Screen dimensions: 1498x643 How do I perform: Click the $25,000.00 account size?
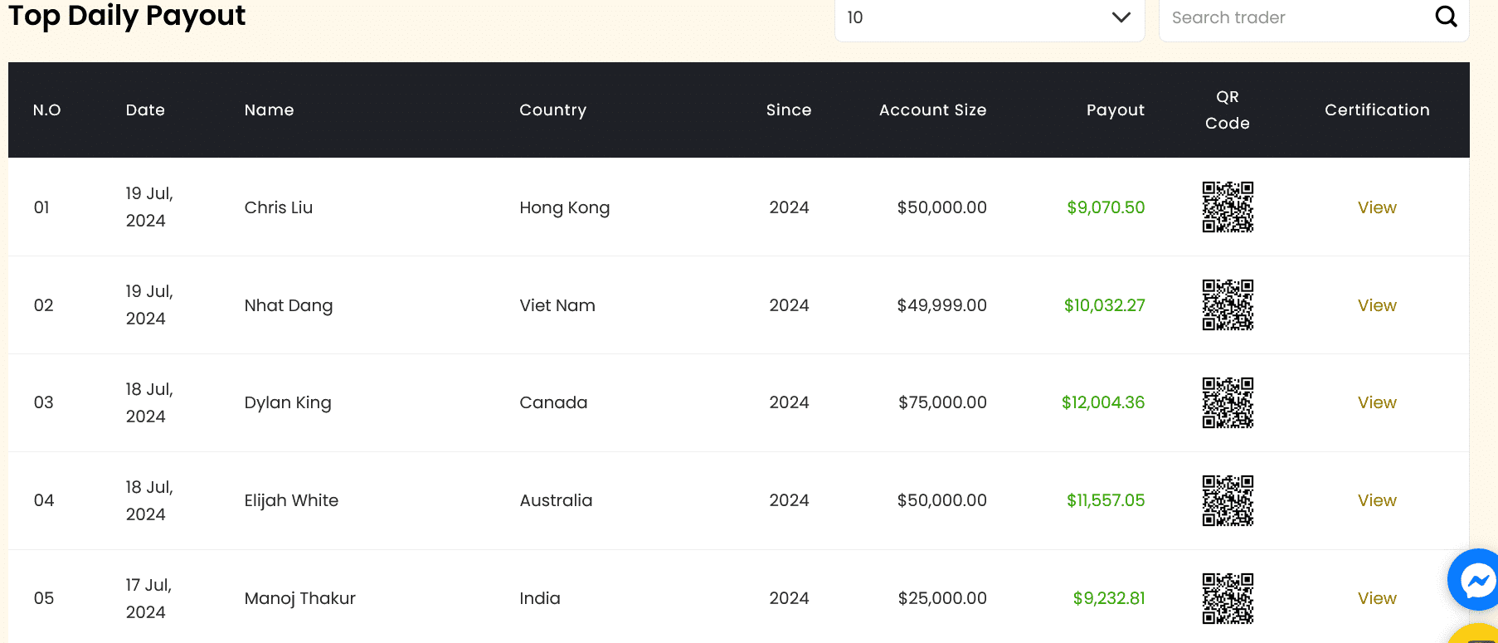[942, 598]
